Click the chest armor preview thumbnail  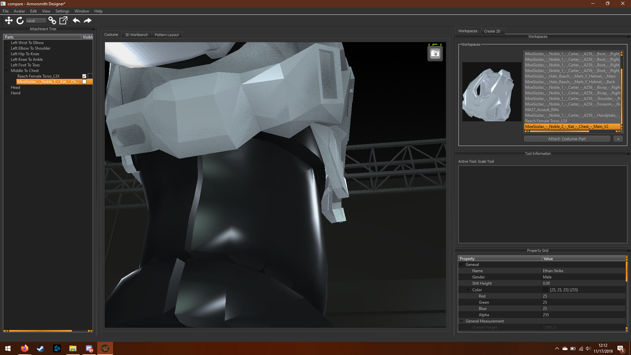(491, 92)
